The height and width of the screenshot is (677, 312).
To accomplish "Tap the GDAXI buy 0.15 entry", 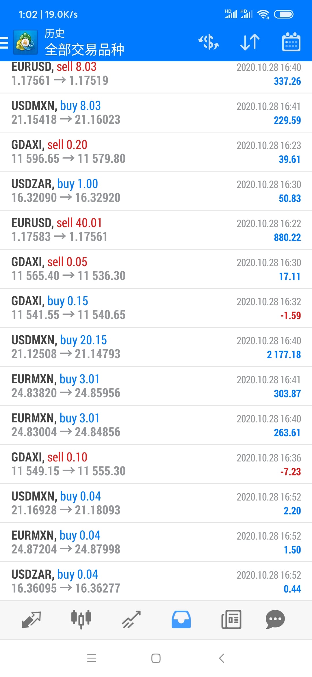I will (156, 308).
